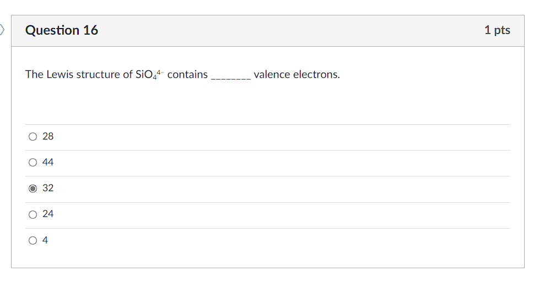The height and width of the screenshot is (288, 539).
Task: Click the "4" answer label text
Action: (45, 240)
